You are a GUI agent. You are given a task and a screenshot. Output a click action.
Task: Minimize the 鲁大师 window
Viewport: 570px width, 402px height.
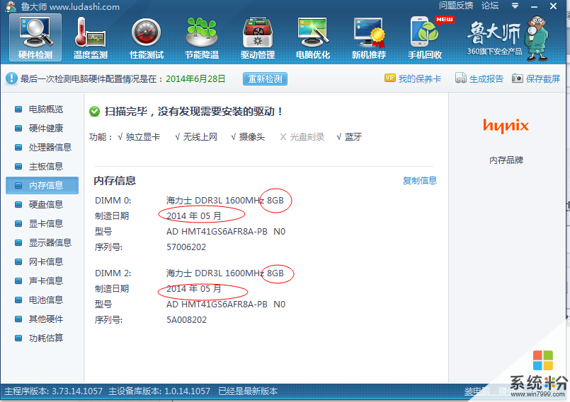click(534, 6)
